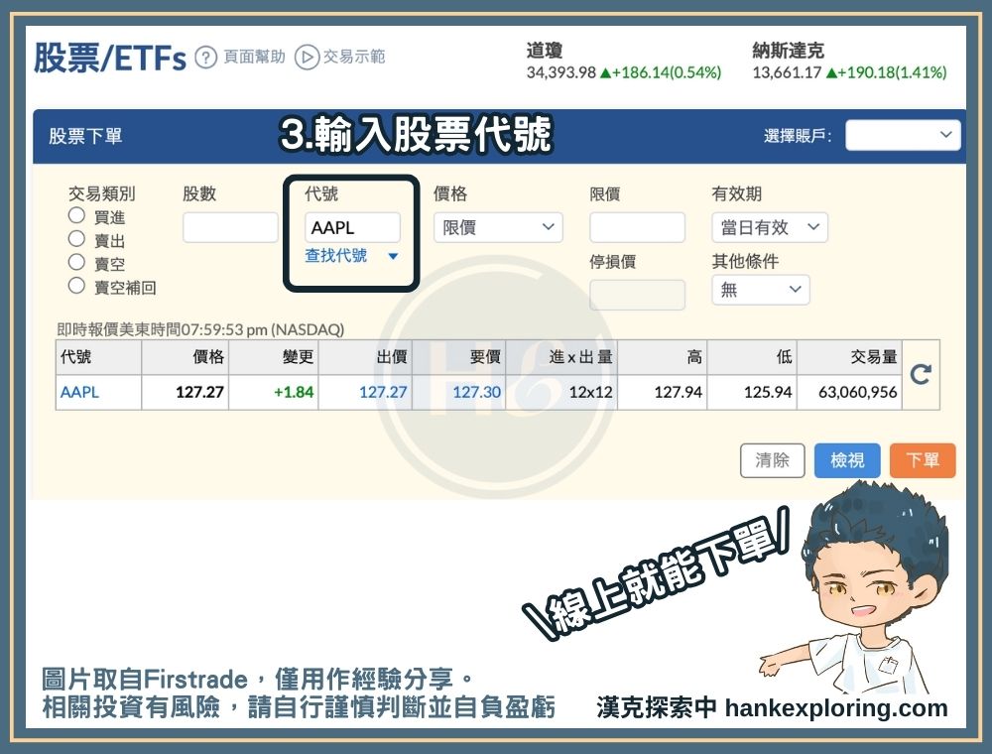Click the 股數 shares input field
992x754 pixels.
pos(230,227)
